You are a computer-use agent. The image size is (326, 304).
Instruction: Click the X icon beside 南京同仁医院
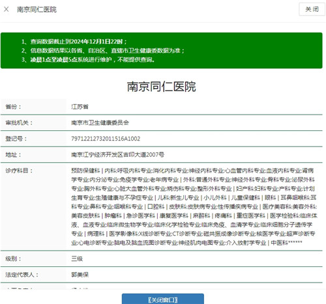coord(7,9)
